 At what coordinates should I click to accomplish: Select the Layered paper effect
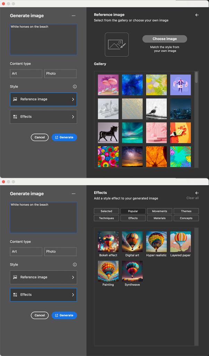coord(180,242)
